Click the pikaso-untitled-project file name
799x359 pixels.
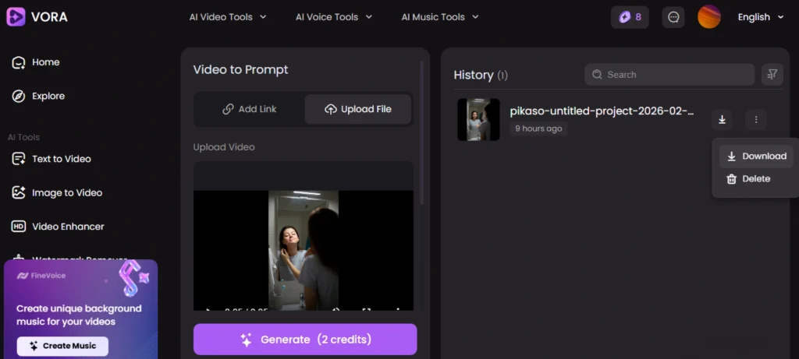point(602,111)
